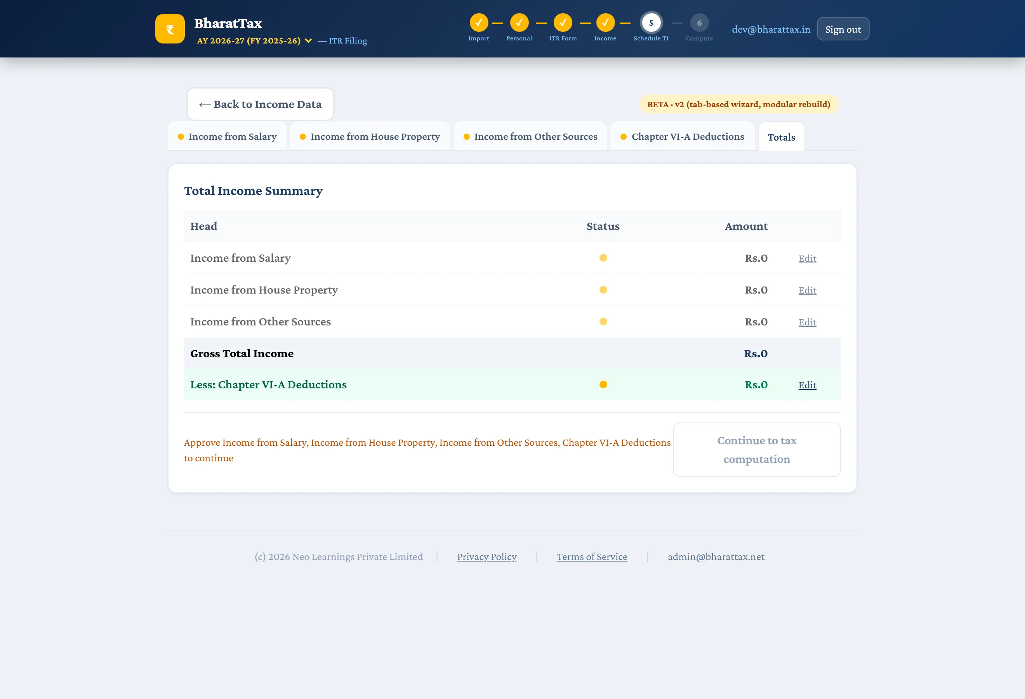
Task: Switch to the Income from House Property tab
Action: [370, 136]
